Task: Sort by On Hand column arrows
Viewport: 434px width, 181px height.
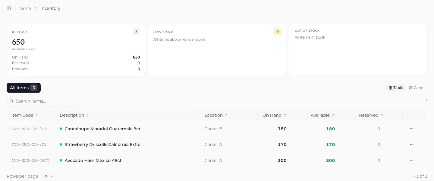Action: 285,115
